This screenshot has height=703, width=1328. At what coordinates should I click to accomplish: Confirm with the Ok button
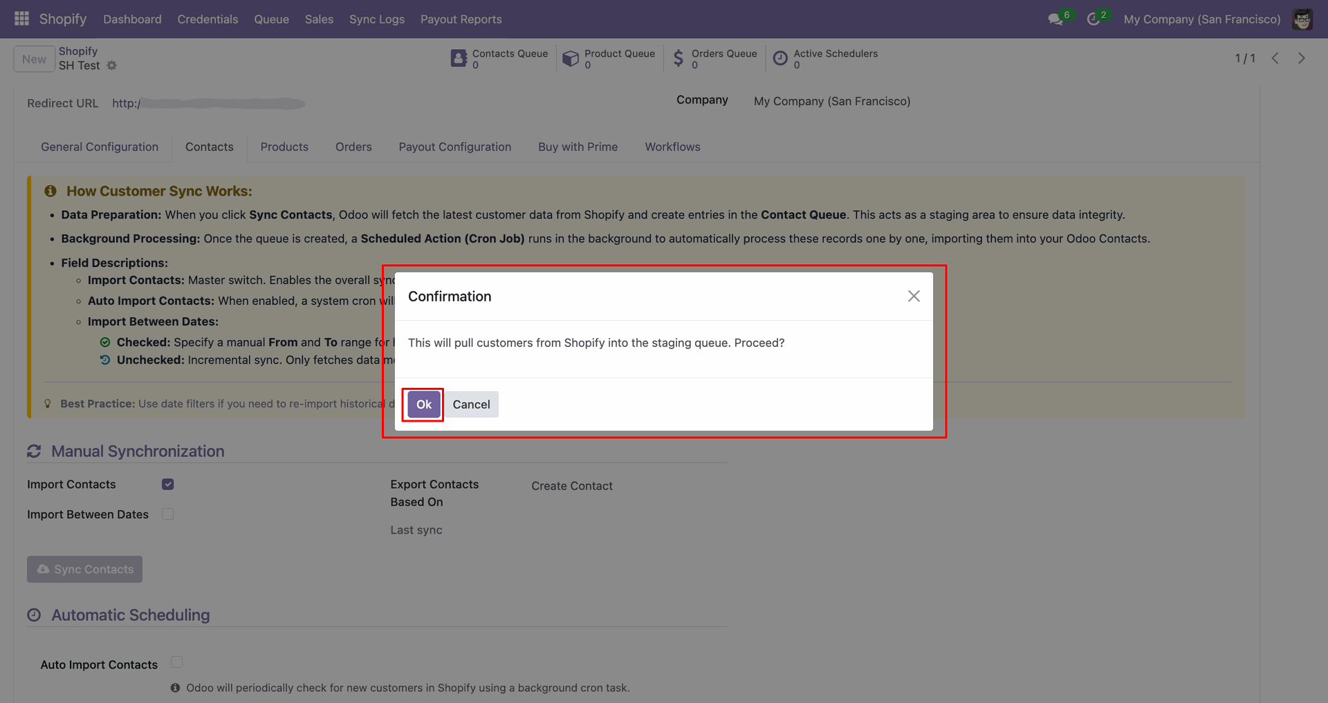(x=424, y=404)
